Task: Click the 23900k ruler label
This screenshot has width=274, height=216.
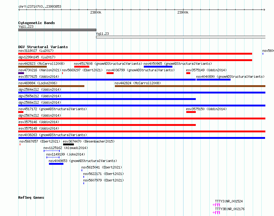Action: 183,12
